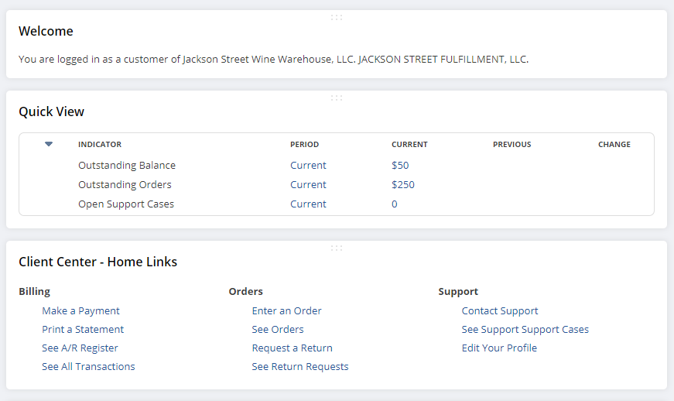Image resolution: width=674 pixels, height=401 pixels.
Task: Click the CHANGE column header
Action: coord(614,145)
